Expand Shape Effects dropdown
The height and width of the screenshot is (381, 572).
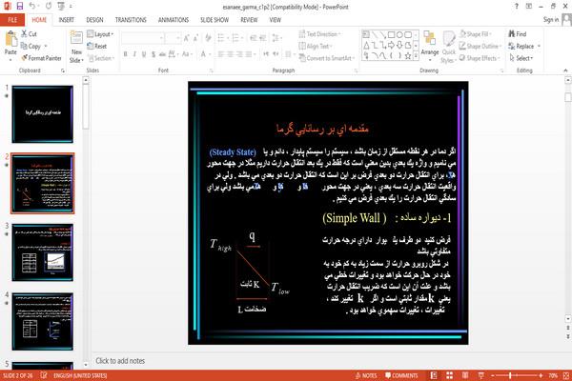point(479,58)
